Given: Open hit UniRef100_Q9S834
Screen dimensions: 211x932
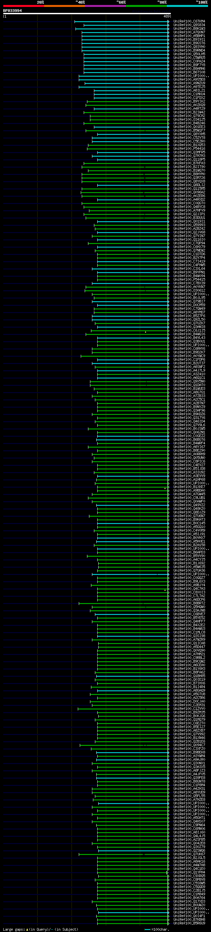Looking at the screenshot, I should (189, 25).
